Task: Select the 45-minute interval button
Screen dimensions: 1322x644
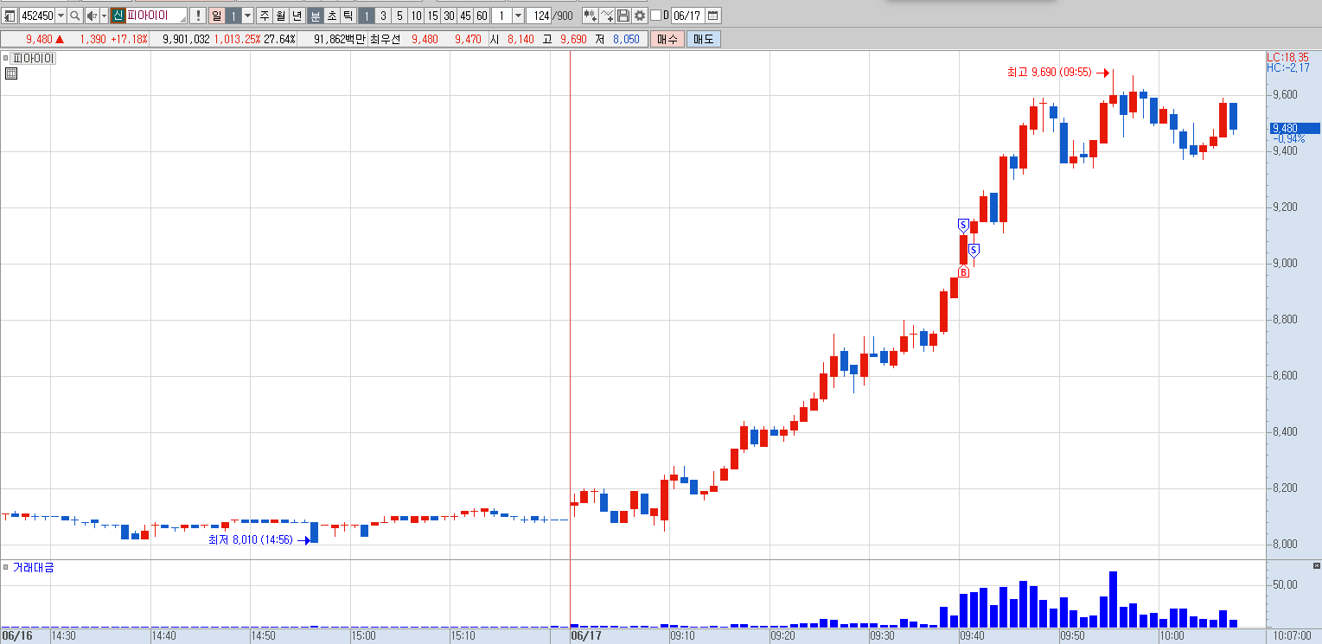Action: coord(465,16)
